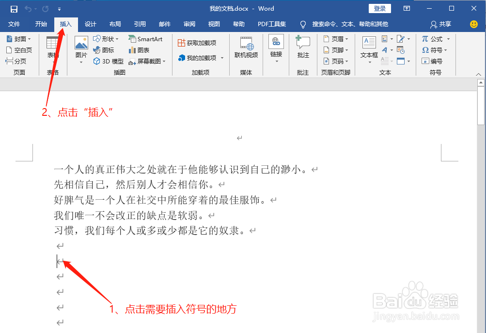Open the 视图 View tab
486x333 pixels.
point(214,24)
